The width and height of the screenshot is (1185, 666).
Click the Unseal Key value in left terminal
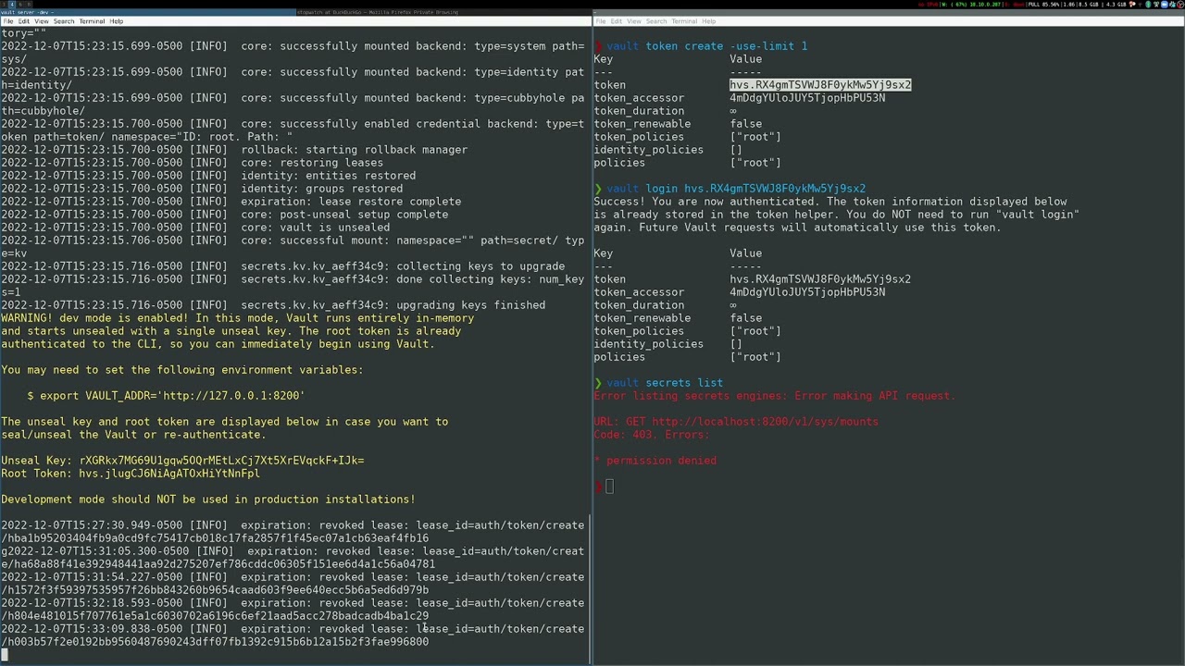click(221, 461)
